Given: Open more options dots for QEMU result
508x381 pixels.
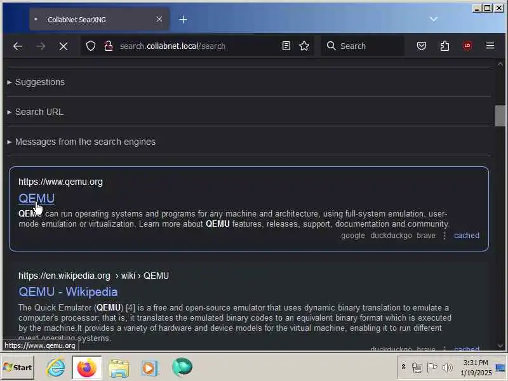Looking at the screenshot, I should click(x=444, y=236).
